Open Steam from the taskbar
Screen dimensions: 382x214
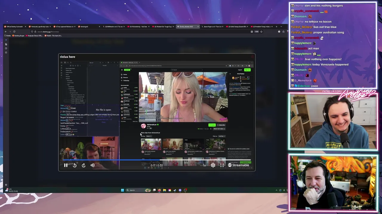[175, 190]
